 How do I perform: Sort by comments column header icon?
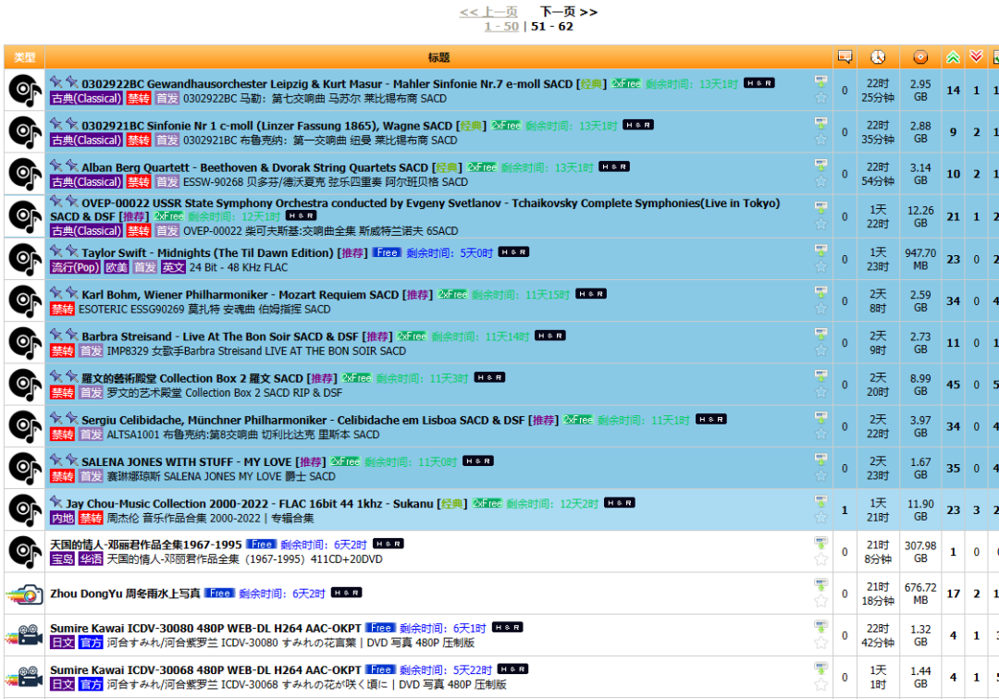[845, 57]
